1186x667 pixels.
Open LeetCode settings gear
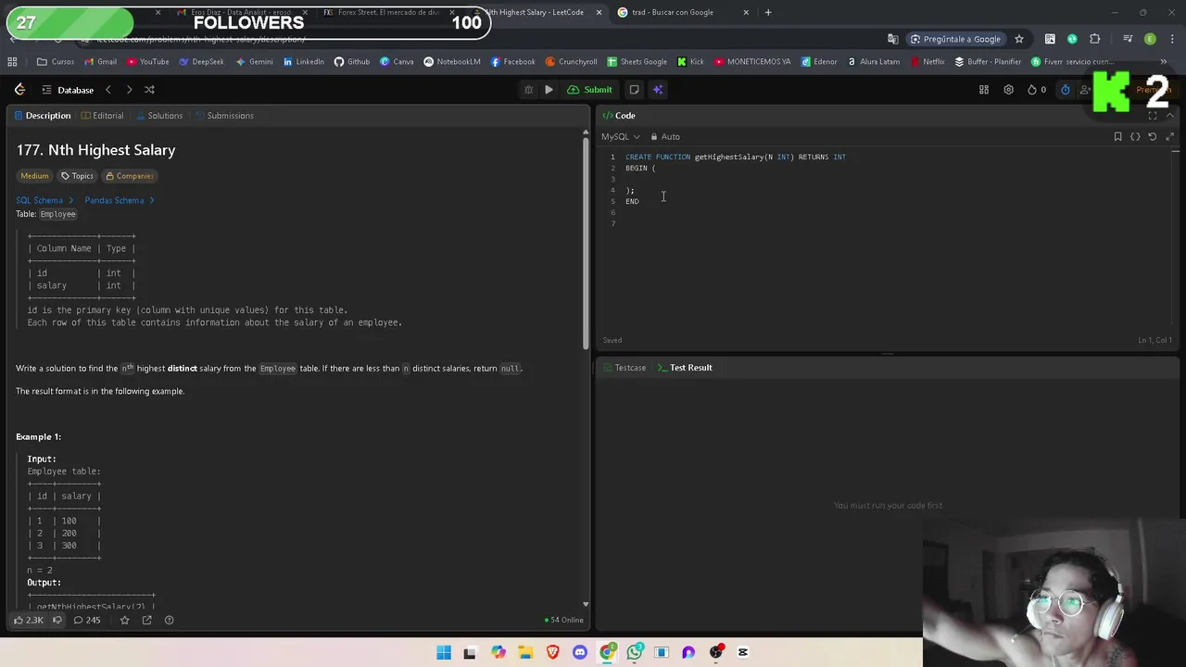pyautogui.click(x=1008, y=90)
